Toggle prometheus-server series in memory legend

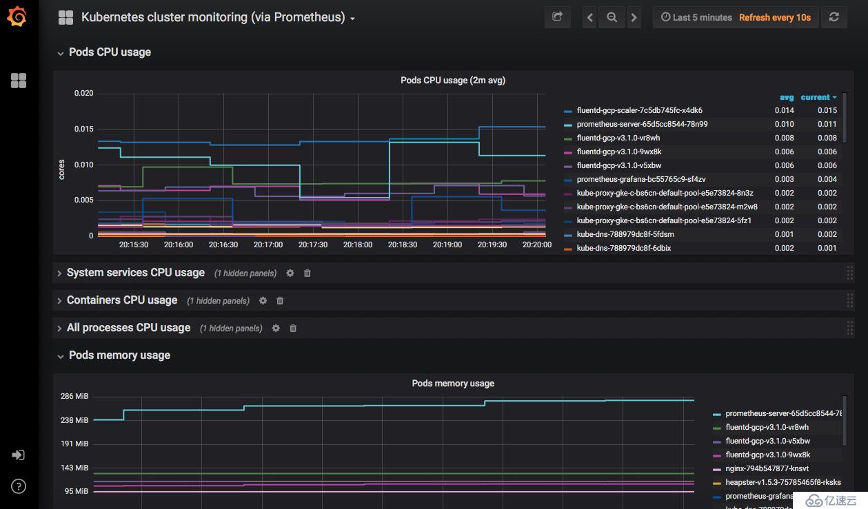click(783, 413)
